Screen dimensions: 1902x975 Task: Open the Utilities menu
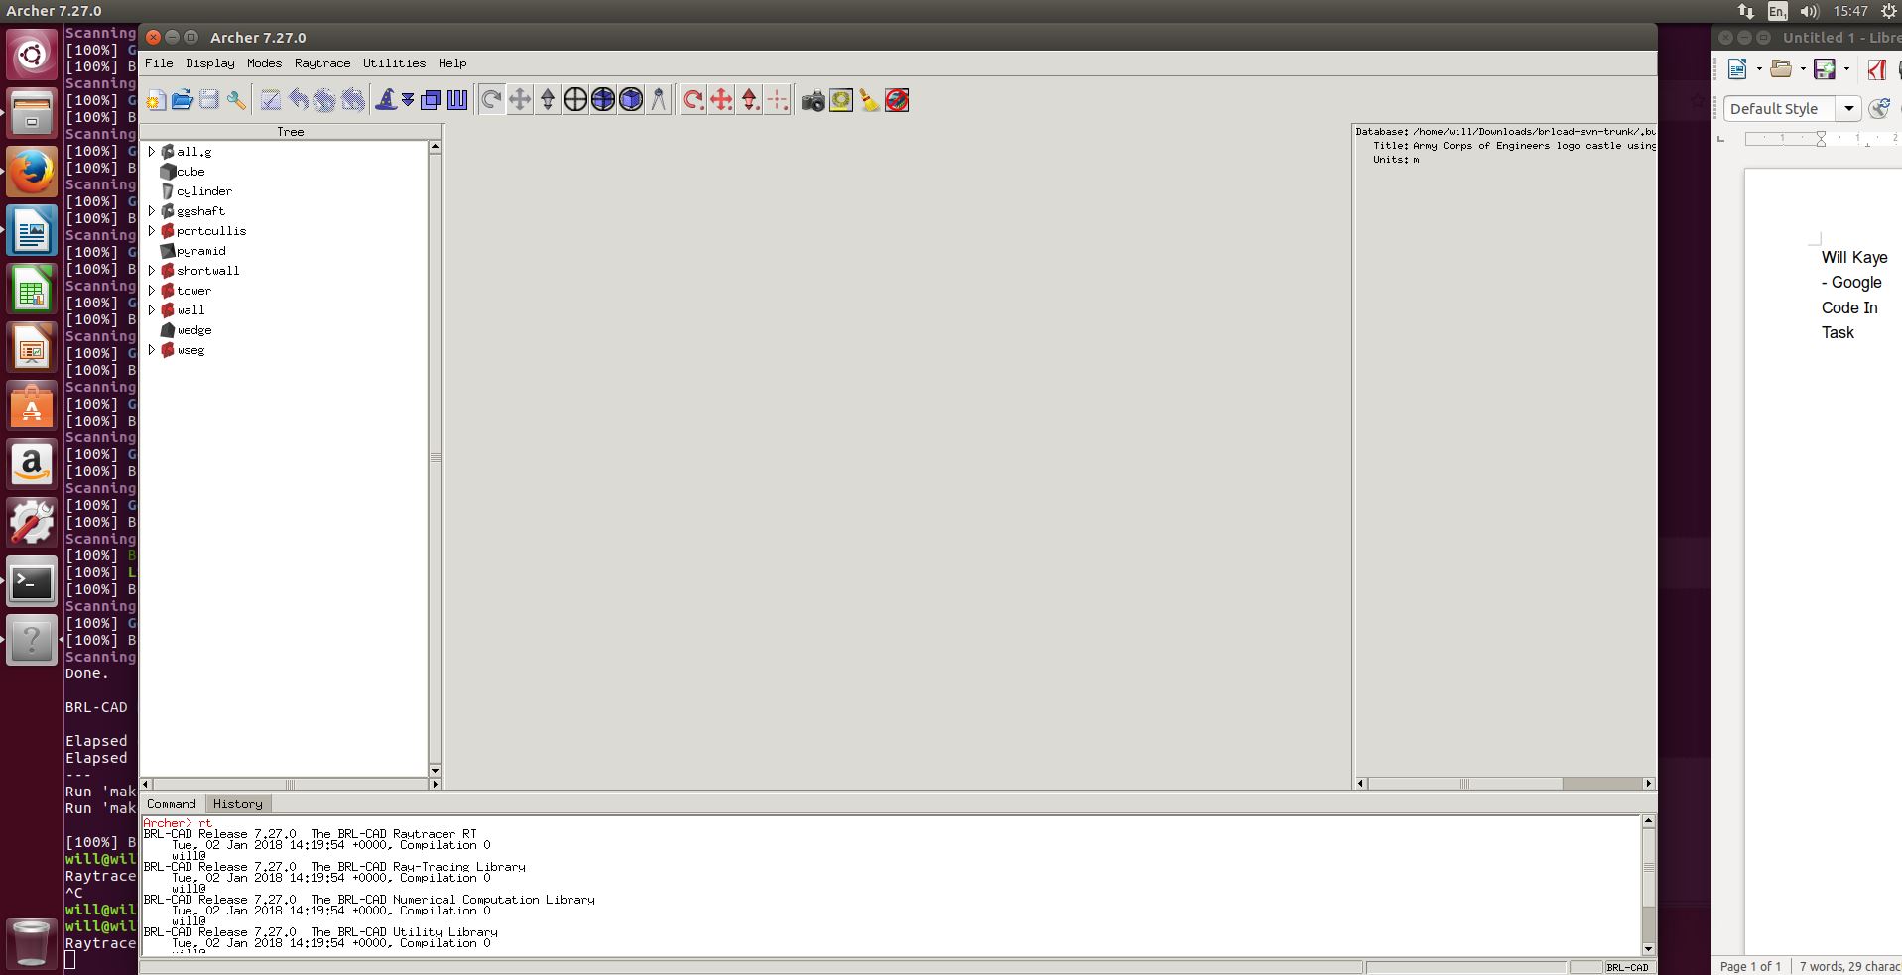[x=394, y=63]
